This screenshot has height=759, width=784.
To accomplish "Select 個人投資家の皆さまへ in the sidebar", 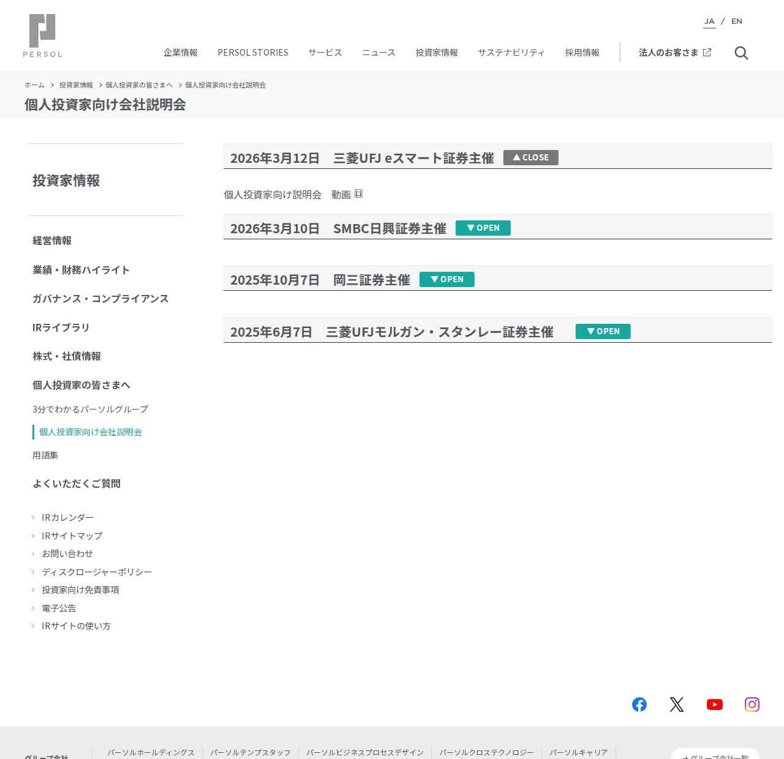I will click(x=81, y=385).
